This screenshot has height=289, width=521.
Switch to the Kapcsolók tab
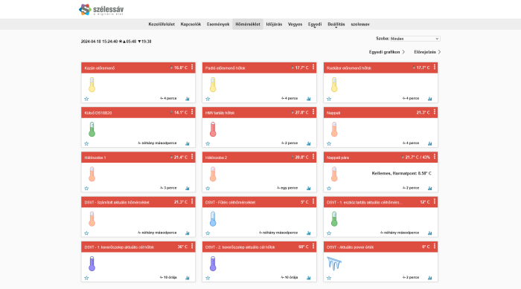[191, 25]
